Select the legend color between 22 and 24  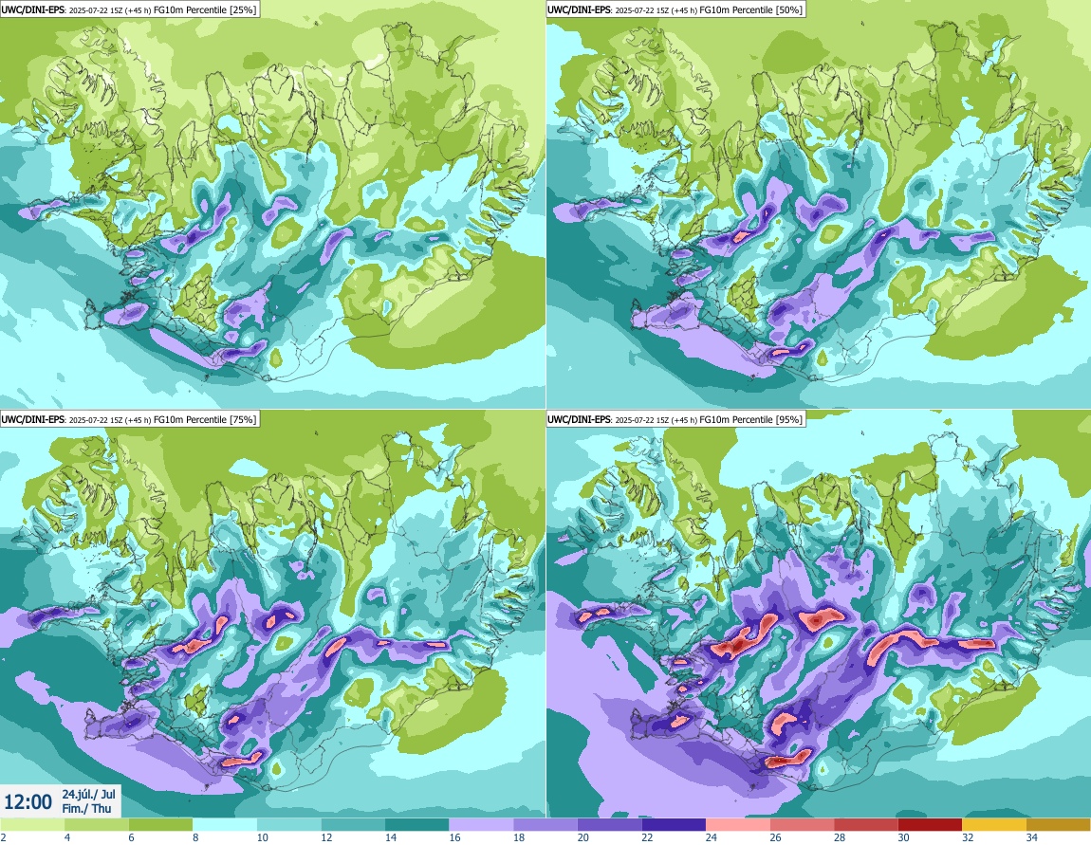674,825
